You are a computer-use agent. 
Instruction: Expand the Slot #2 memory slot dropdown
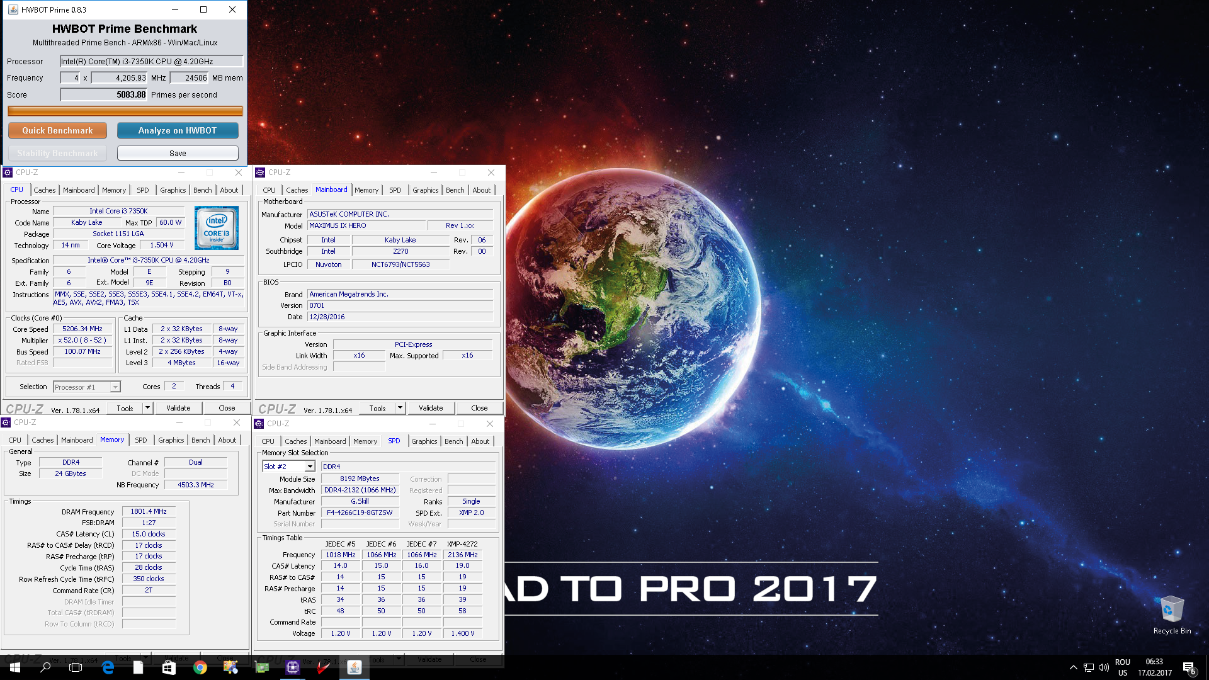310,467
